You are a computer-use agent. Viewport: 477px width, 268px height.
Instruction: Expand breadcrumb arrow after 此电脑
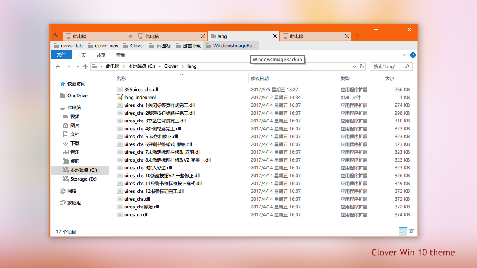(124, 66)
